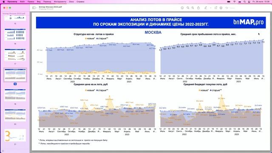Open the Вид menu
Viewport: 272px width, 153px height.
39,2
